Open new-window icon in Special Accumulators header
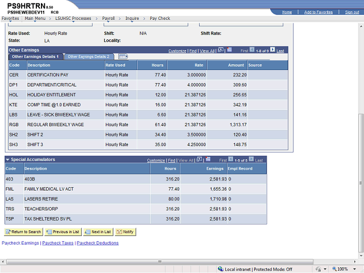The image size is (364, 273). tap(199, 159)
